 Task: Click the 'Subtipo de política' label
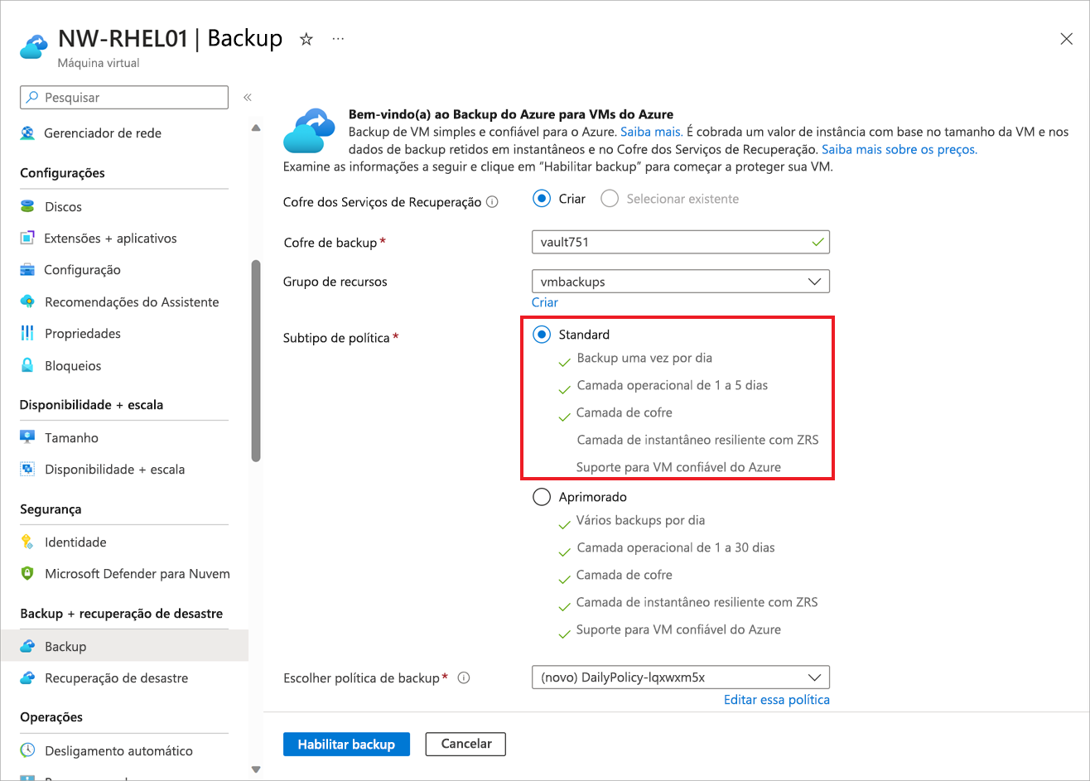pos(336,338)
